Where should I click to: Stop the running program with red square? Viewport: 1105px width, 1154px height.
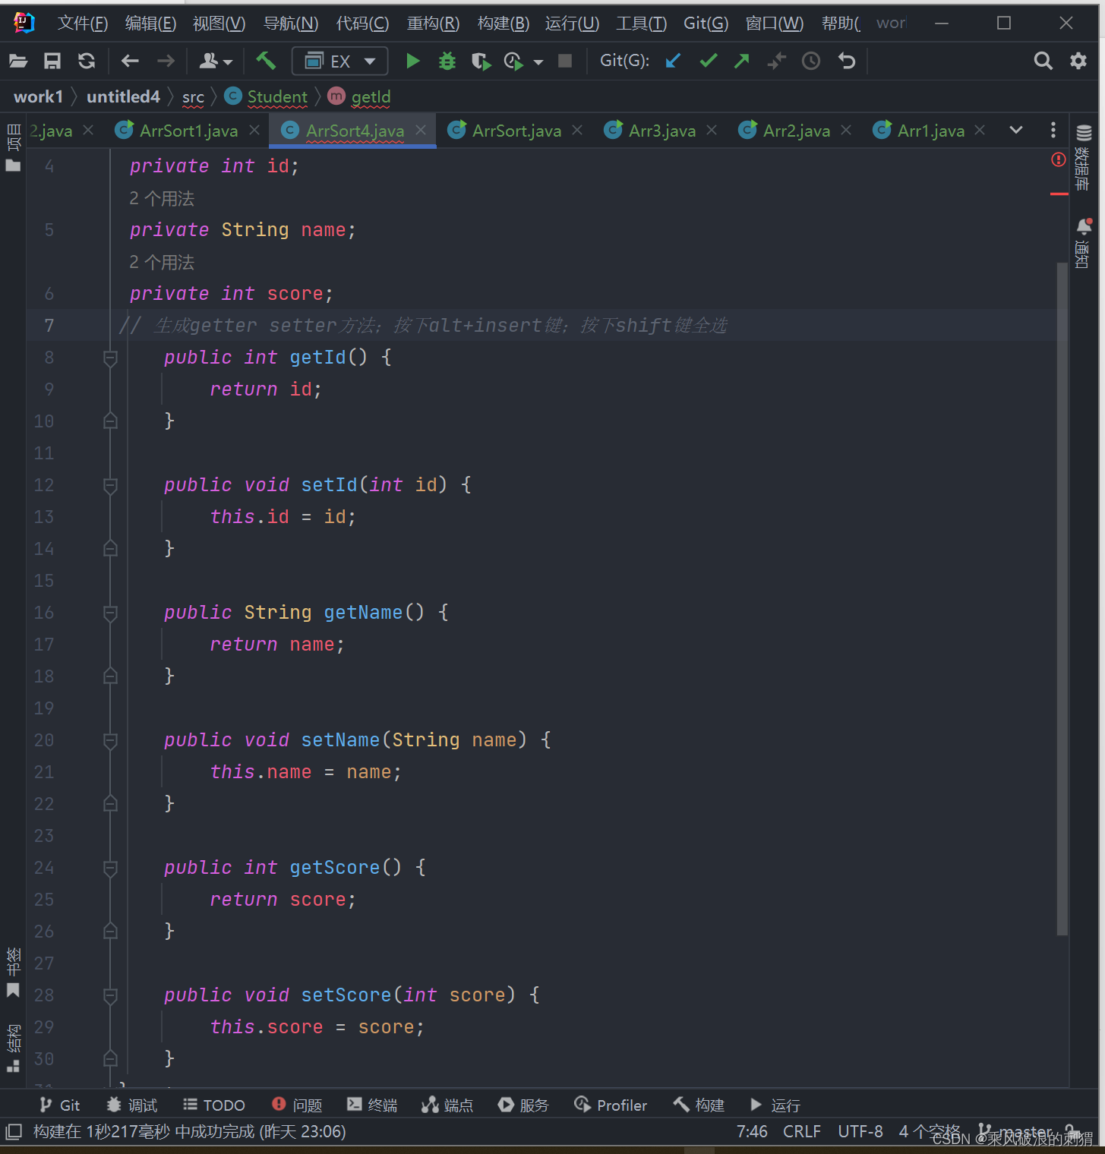coord(564,61)
